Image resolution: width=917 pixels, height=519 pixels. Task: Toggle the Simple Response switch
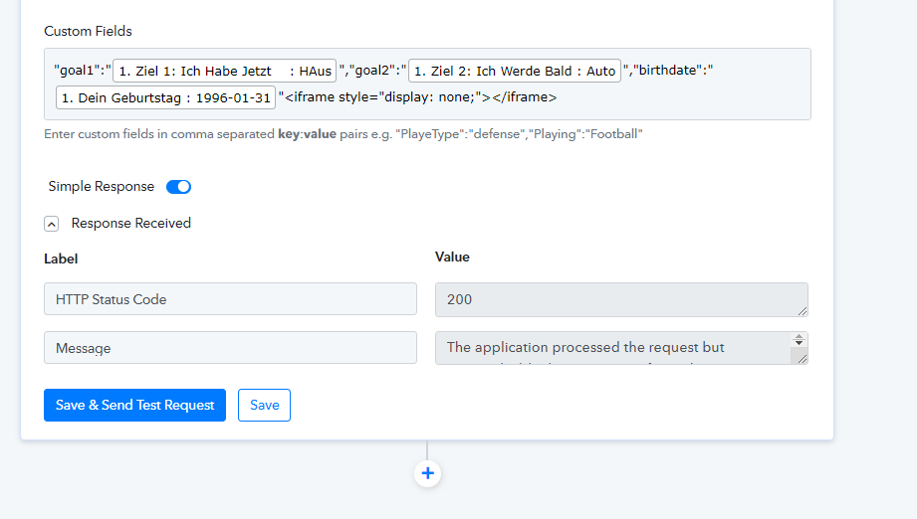(x=178, y=187)
